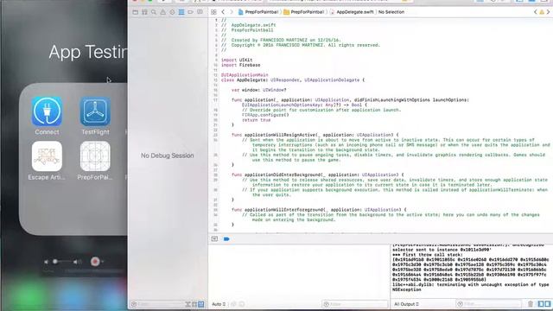The image size is (553, 311).
Task: Click the applicationDidEnterBackground function line
Action: click(x=318, y=175)
